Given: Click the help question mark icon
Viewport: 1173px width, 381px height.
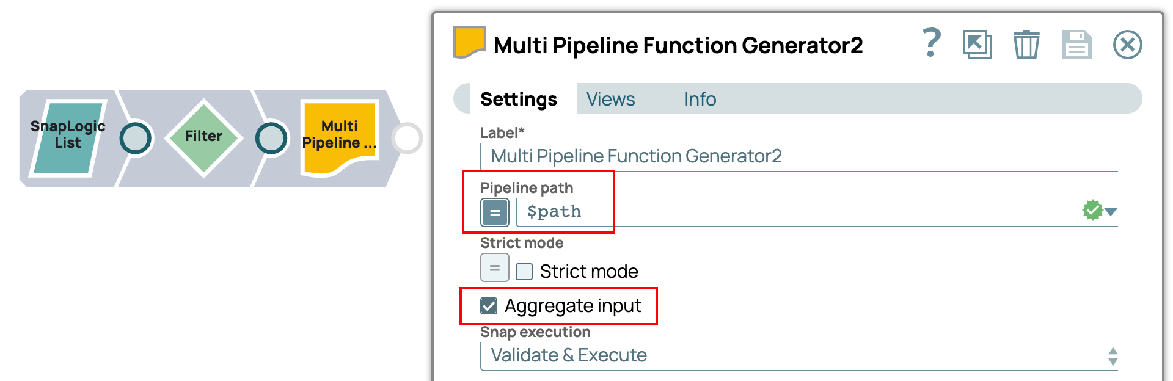Looking at the screenshot, I should click(x=930, y=43).
